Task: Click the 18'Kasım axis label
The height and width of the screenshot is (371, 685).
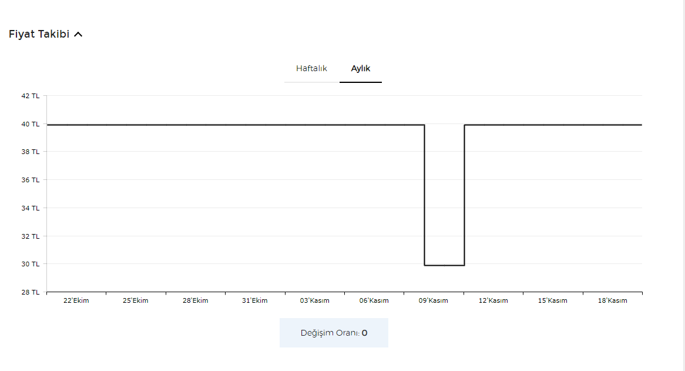Action: point(613,300)
